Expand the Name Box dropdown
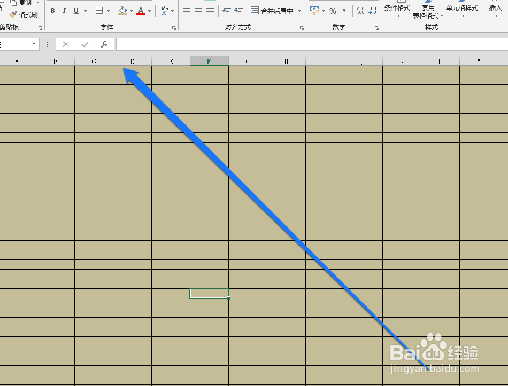Viewport: 508px width, 386px height. coord(34,44)
